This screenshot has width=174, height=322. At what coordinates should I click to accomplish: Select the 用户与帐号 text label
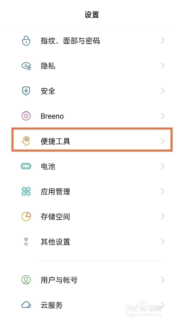(59, 280)
